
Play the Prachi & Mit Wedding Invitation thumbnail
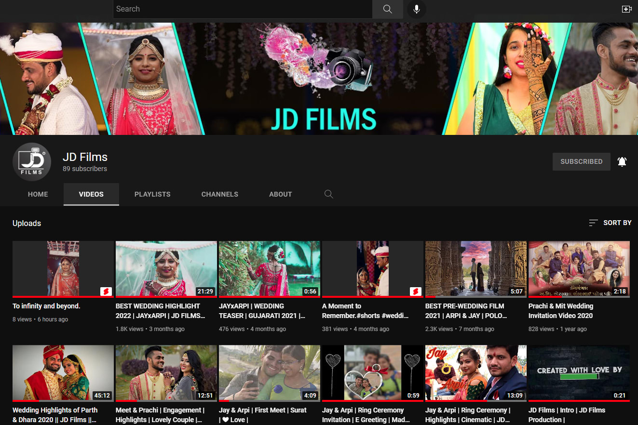579,269
